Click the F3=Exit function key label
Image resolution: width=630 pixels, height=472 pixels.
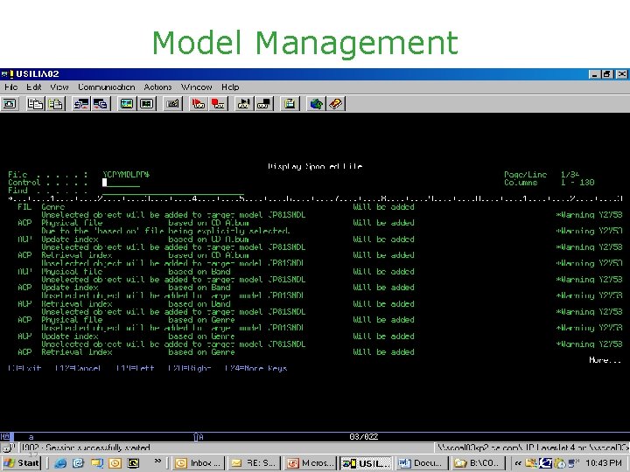[x=24, y=368]
